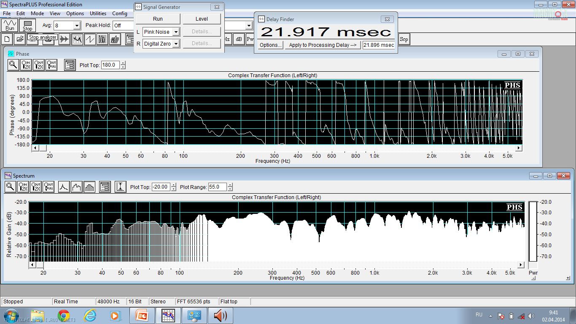Image resolution: width=576 pixels, height=324 pixels.
Task: Click the speaker app taskbar icon
Action: tap(220, 316)
